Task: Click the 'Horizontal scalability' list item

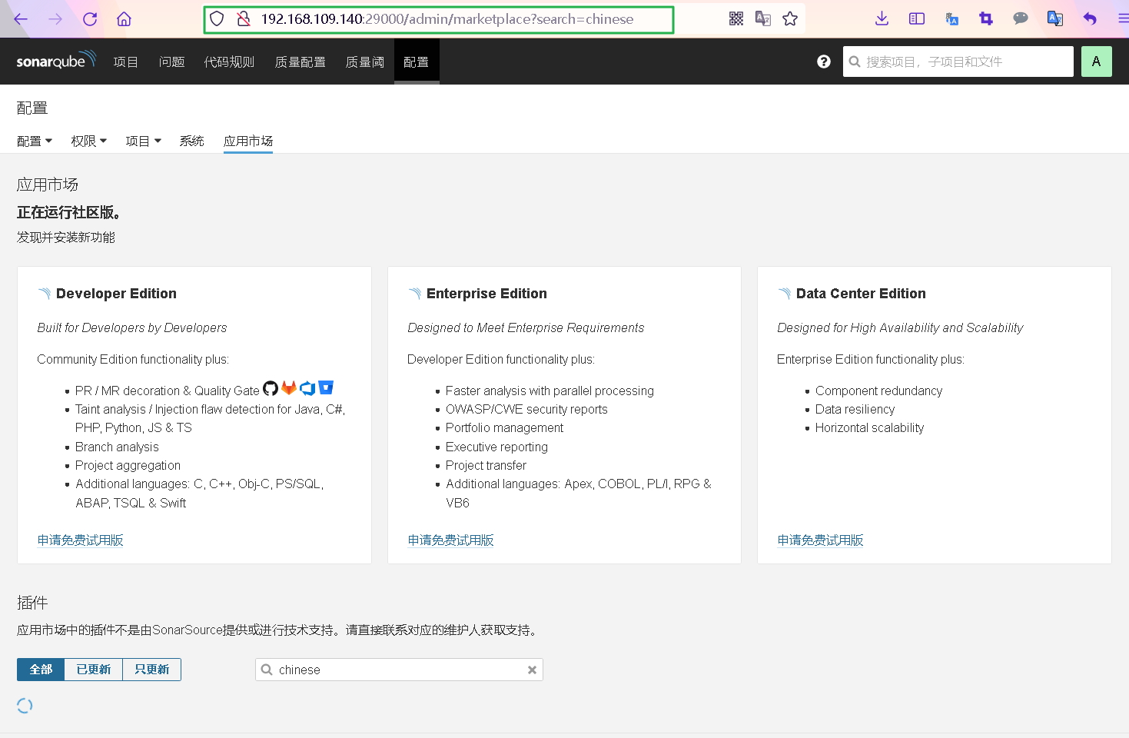Action: tap(869, 428)
